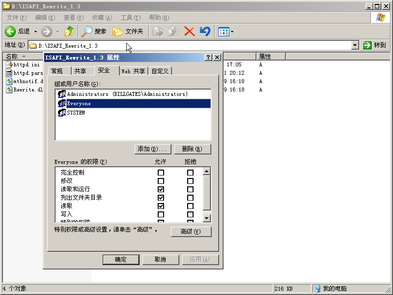Click the green Go arrow button
The image size is (393, 295).
[367, 45]
